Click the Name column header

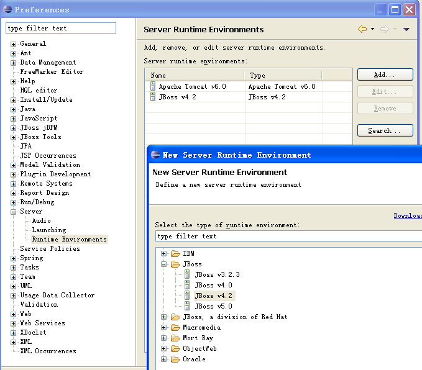195,75
